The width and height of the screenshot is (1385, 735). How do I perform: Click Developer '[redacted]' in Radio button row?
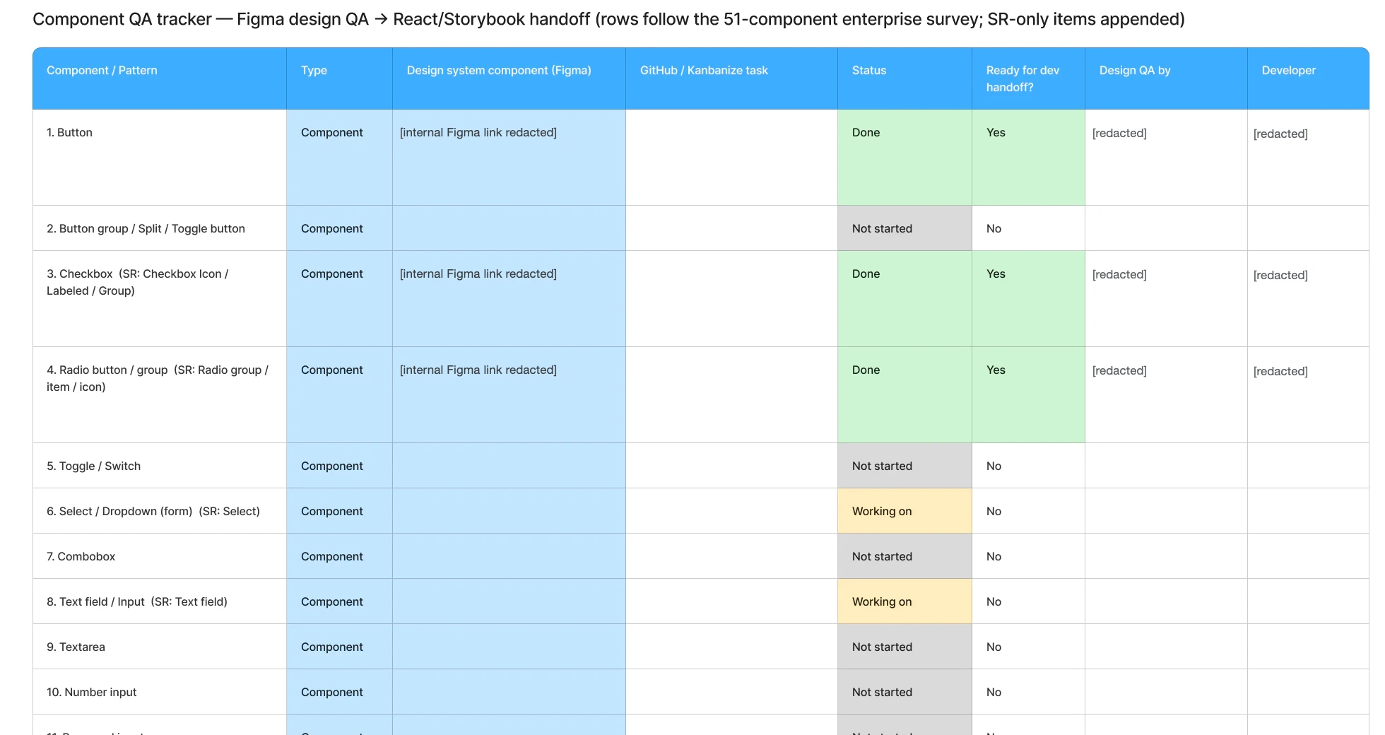pos(1280,371)
